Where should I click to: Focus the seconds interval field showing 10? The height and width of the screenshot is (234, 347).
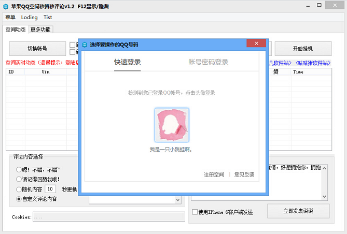click(50, 189)
